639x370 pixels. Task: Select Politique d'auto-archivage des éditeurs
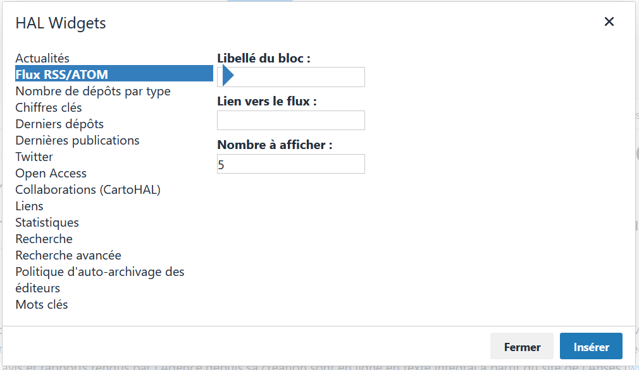tap(99, 272)
